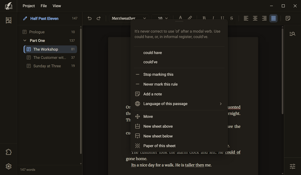Open the sliders icon at bottom right

tap(292, 166)
